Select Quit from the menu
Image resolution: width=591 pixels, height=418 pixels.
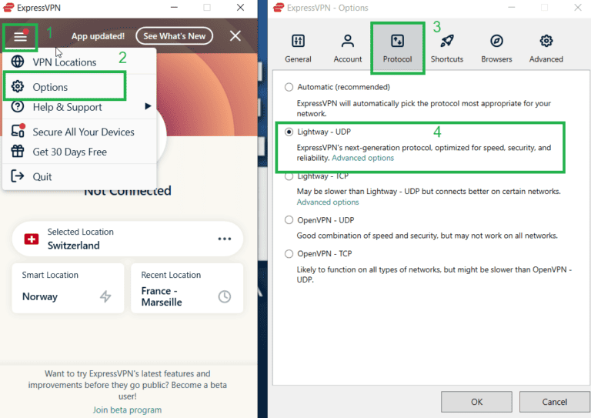(x=79, y=176)
